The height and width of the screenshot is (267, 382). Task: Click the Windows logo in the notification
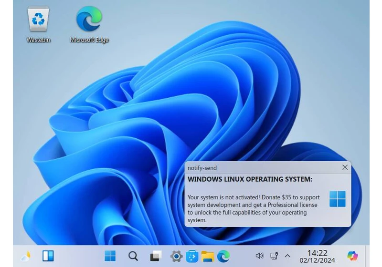point(338,199)
